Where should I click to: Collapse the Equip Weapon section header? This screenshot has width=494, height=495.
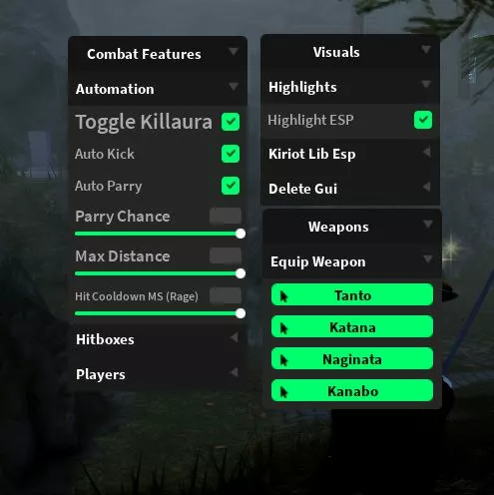pyautogui.click(x=352, y=261)
